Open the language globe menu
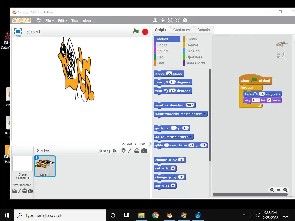The height and width of the screenshot is (221, 295). coord(39,20)
